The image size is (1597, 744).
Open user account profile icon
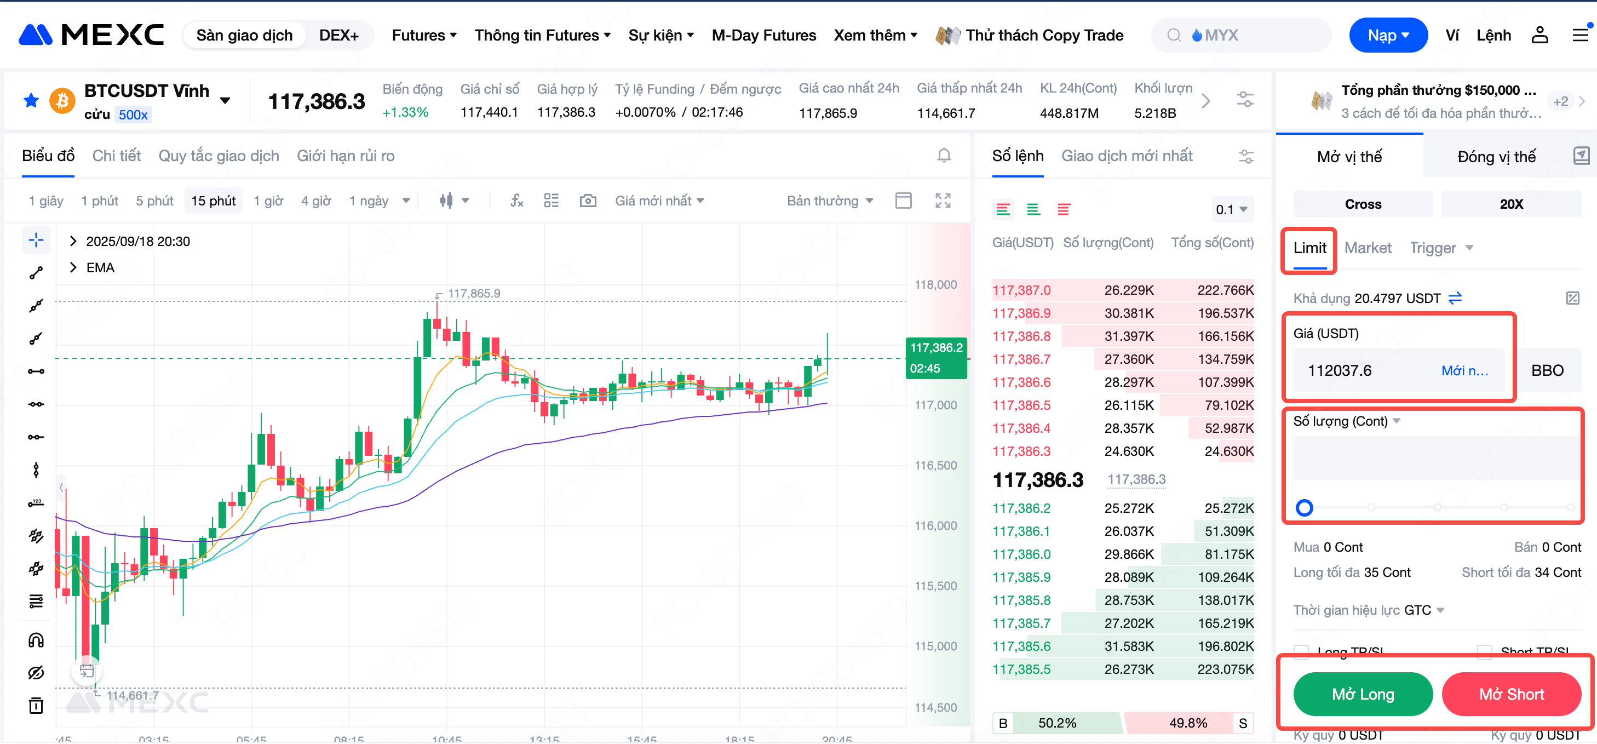1539,36
